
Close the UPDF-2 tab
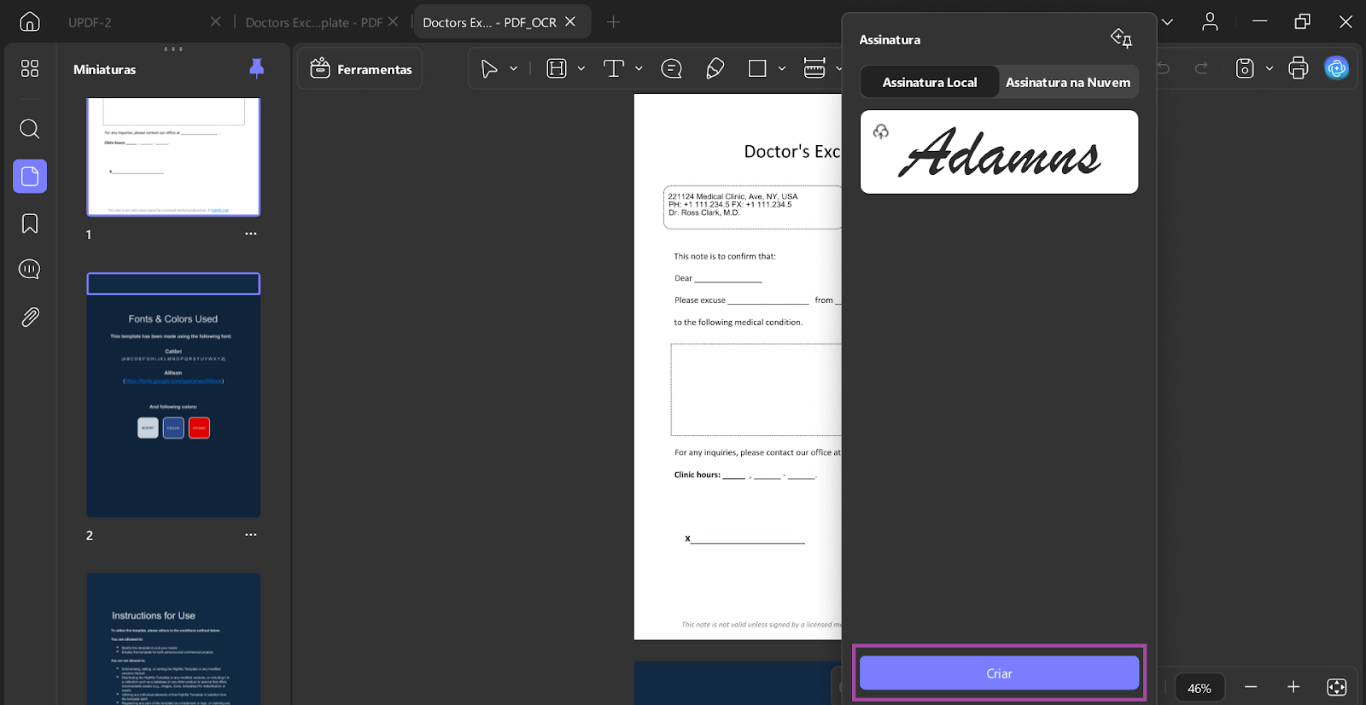pos(216,21)
